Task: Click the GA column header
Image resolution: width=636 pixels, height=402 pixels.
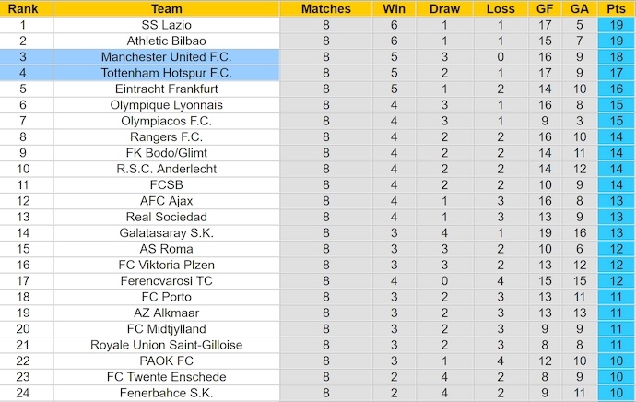Action: point(579,8)
